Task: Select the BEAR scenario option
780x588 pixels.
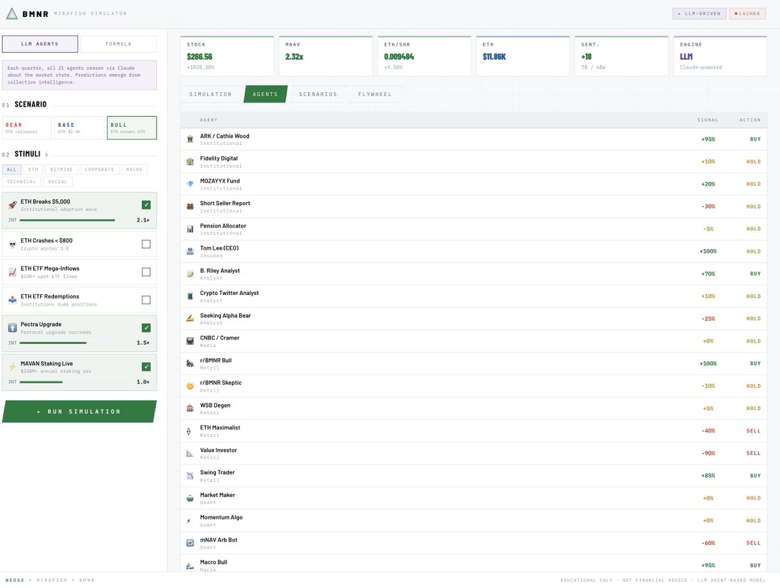Action: coord(27,128)
